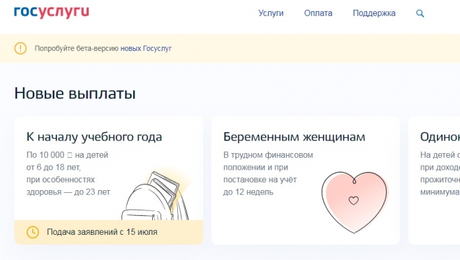Viewport: 460px width, 260px height.
Task: Click the text В трудном финансовом
Action: click(268, 155)
